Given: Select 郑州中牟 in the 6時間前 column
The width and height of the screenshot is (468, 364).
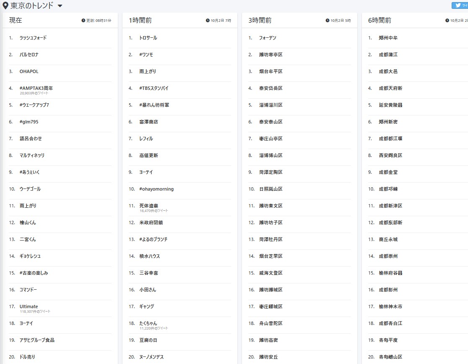Looking at the screenshot, I should pyautogui.click(x=388, y=38).
